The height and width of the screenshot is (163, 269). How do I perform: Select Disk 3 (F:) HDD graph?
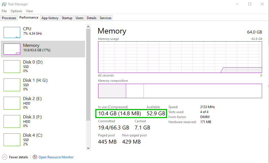tap(43, 121)
